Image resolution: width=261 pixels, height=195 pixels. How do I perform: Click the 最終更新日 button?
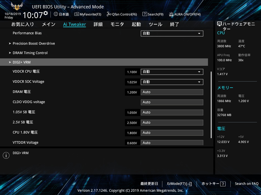tap(149, 184)
